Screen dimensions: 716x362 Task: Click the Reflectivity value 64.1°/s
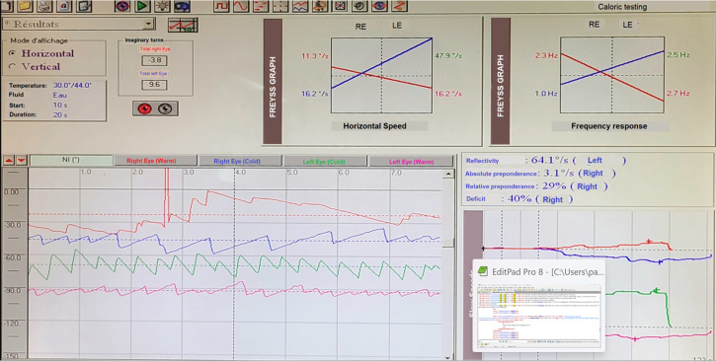click(x=549, y=160)
